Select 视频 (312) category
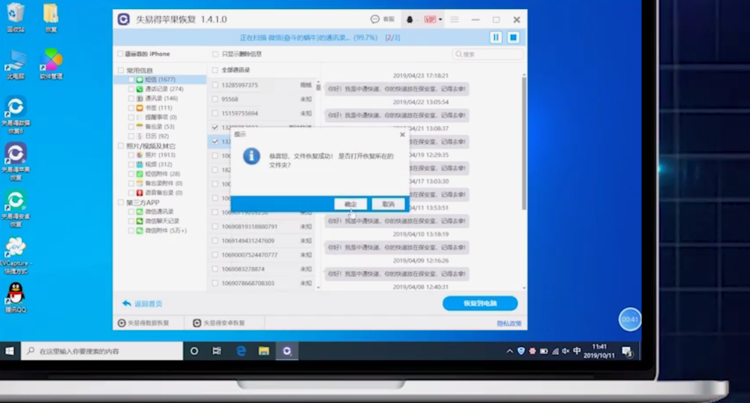This screenshot has height=403, width=750. point(159,164)
